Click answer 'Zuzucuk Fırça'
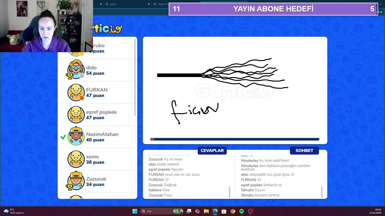The width and height of the screenshot is (385, 216). (160, 195)
